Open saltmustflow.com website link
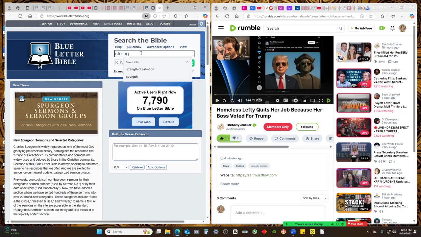421x237 pixels. (256, 175)
